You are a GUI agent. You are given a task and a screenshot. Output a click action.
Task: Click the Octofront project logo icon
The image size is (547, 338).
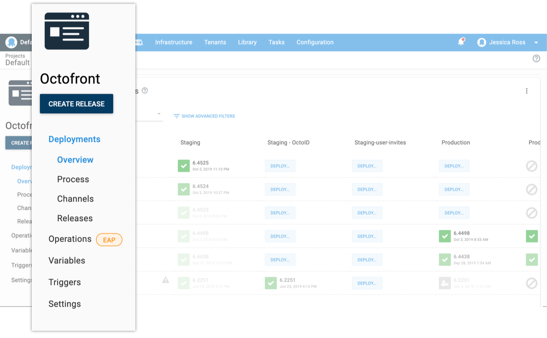coord(66,31)
